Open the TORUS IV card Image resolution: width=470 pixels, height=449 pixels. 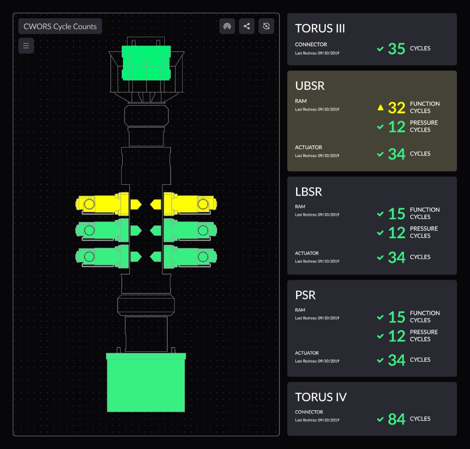tap(372, 409)
